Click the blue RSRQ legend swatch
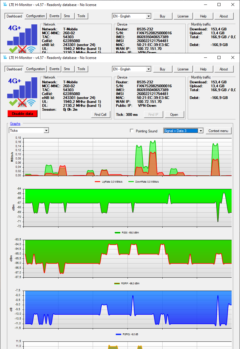The image size is (240, 349). [118, 334]
